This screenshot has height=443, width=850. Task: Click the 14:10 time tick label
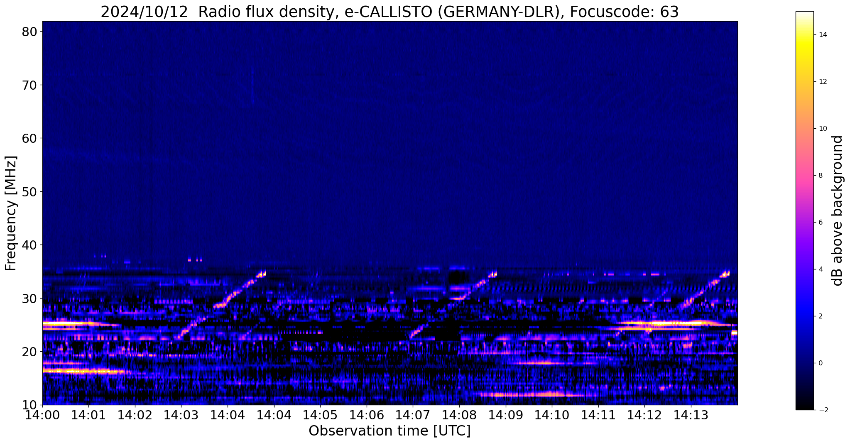552,415
